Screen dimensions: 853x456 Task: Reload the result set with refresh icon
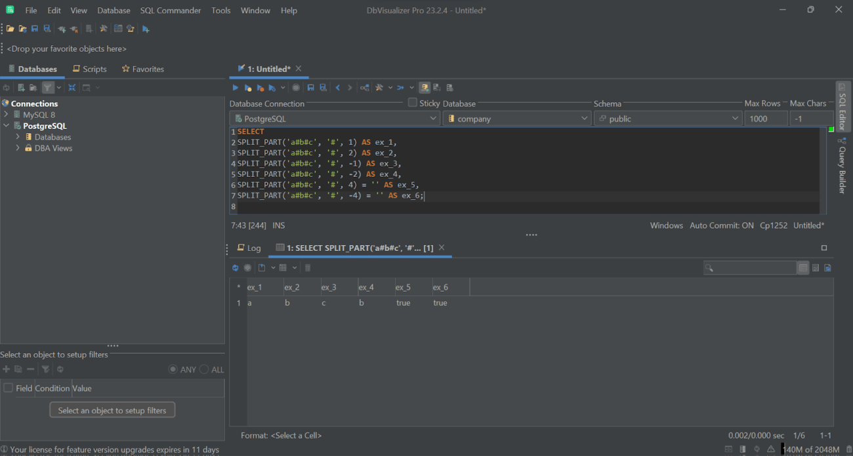coord(235,267)
